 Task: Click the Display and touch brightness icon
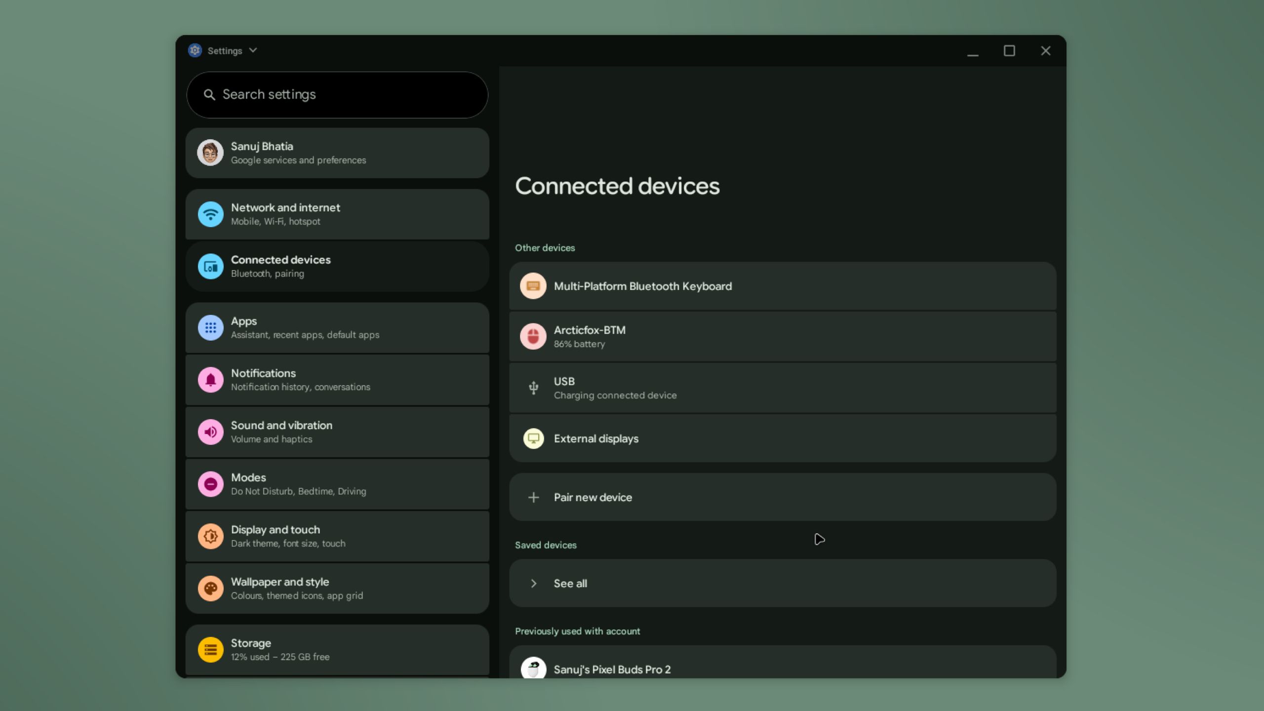[x=210, y=536]
